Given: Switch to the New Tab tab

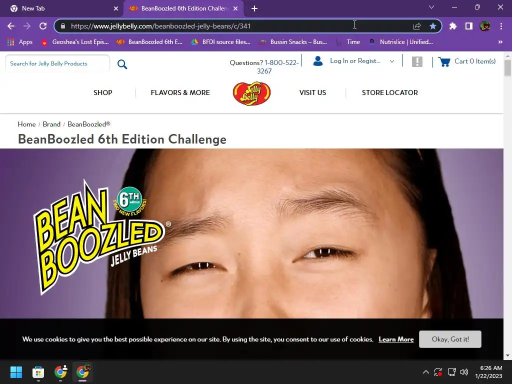Looking at the screenshot, I should tap(62, 8).
